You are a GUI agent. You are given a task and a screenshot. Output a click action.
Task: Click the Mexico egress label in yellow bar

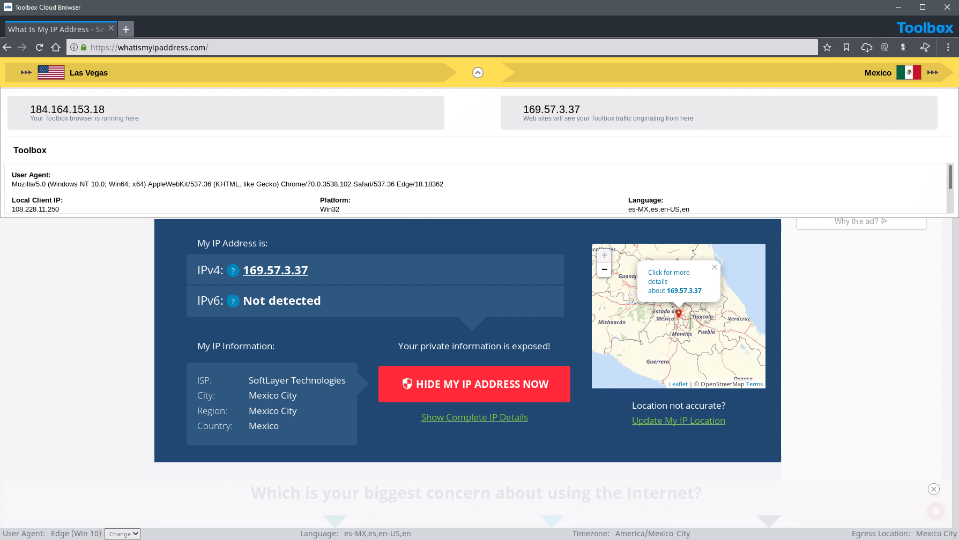(x=878, y=73)
